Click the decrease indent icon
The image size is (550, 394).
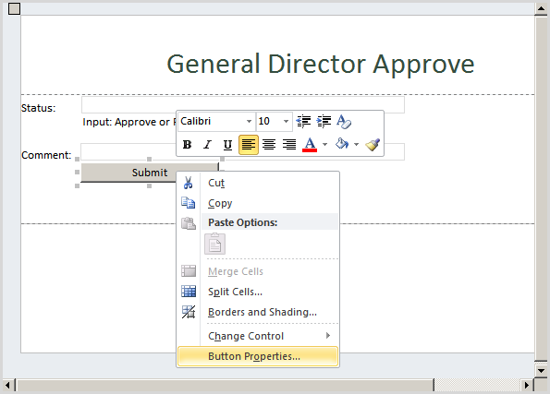[x=303, y=121]
